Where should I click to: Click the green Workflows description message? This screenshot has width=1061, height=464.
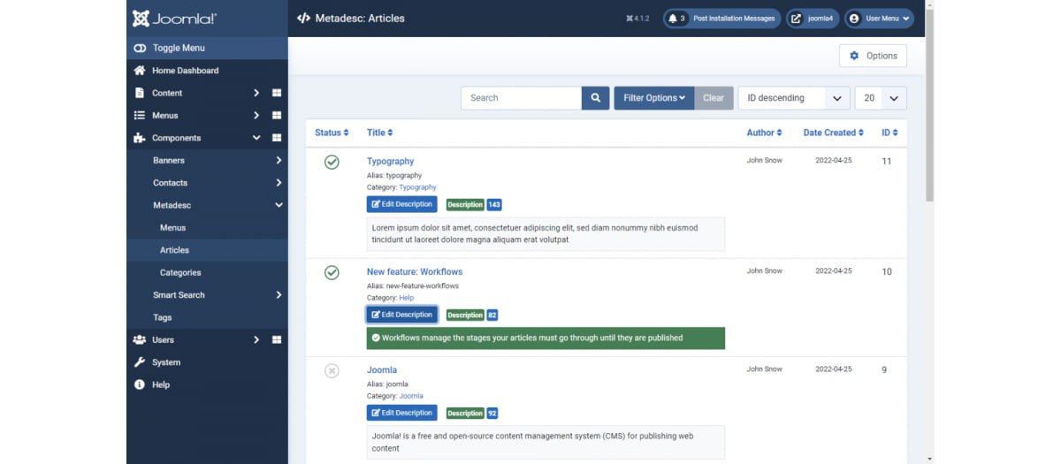point(546,338)
